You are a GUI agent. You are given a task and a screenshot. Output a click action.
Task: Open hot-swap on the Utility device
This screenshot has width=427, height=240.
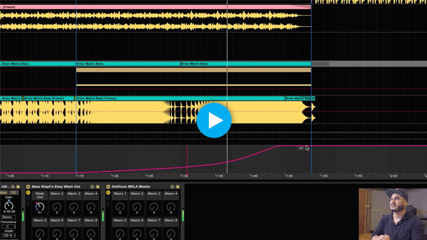(13, 186)
